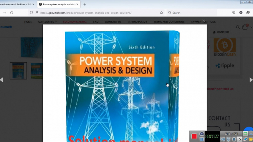Open the SOLUTION MANUAL menu item
The width and height of the screenshot is (253, 142).
pos(75,22)
